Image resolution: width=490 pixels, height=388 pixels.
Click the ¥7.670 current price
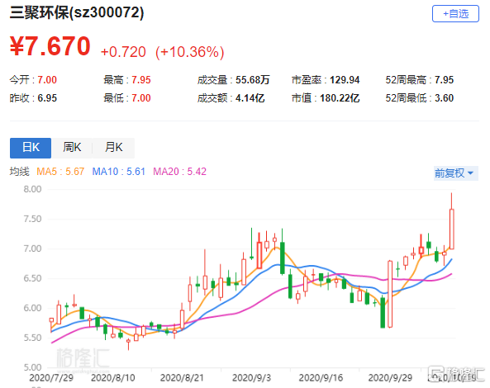(50, 46)
